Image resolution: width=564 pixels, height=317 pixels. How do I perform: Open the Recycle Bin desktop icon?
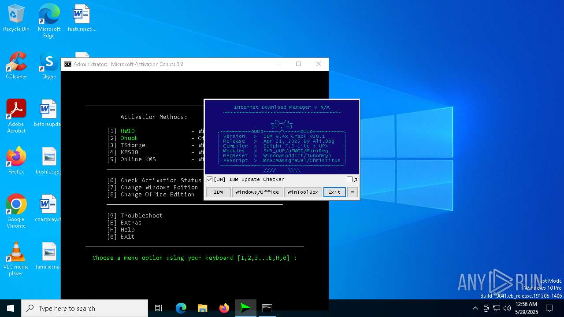point(16,18)
